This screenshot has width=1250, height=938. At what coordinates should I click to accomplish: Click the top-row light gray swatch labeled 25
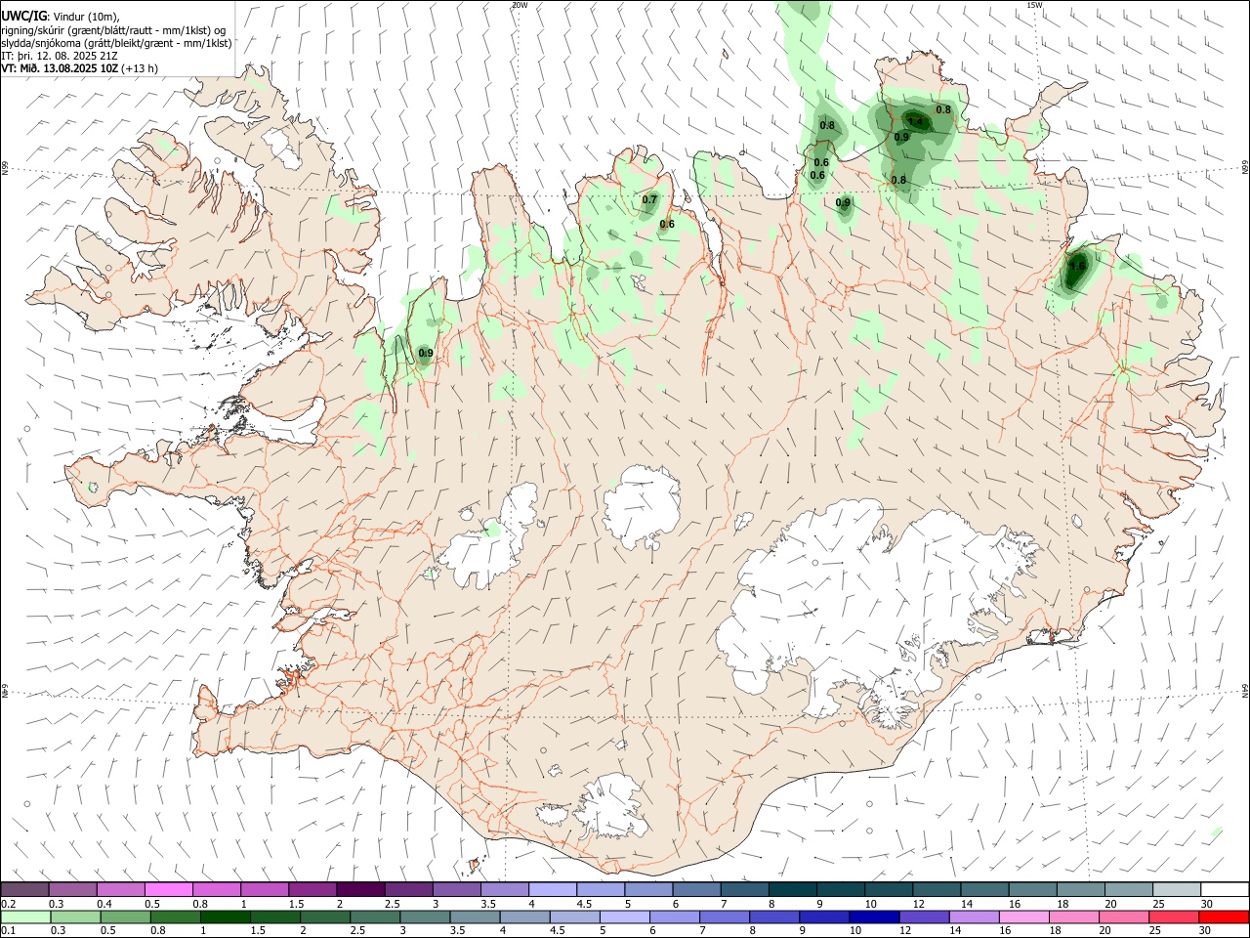[1176, 890]
